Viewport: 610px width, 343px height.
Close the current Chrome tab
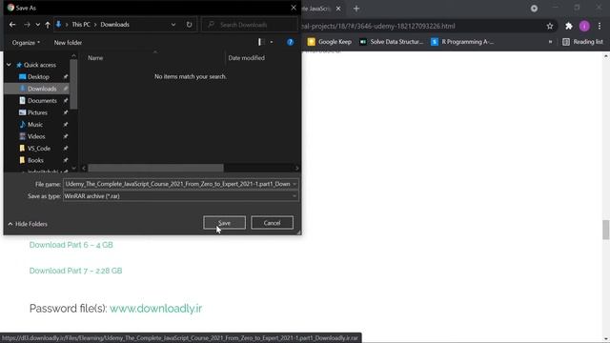(338, 9)
